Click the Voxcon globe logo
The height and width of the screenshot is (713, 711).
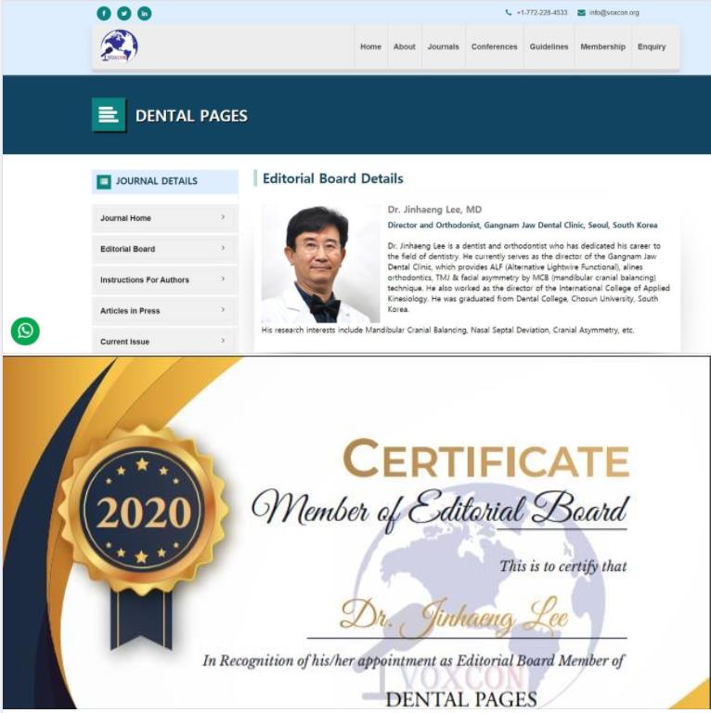coord(119,45)
